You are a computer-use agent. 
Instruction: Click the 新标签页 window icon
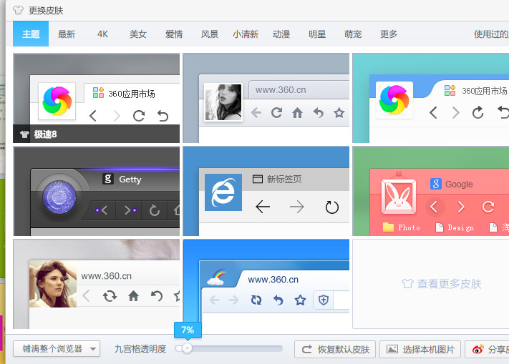click(x=258, y=179)
